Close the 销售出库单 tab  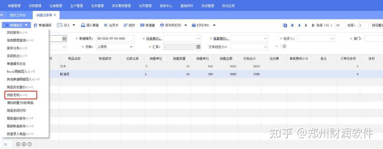(x=55, y=15)
